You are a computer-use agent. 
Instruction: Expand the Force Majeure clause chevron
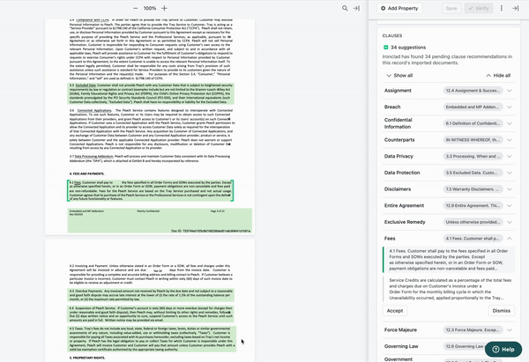510,329
